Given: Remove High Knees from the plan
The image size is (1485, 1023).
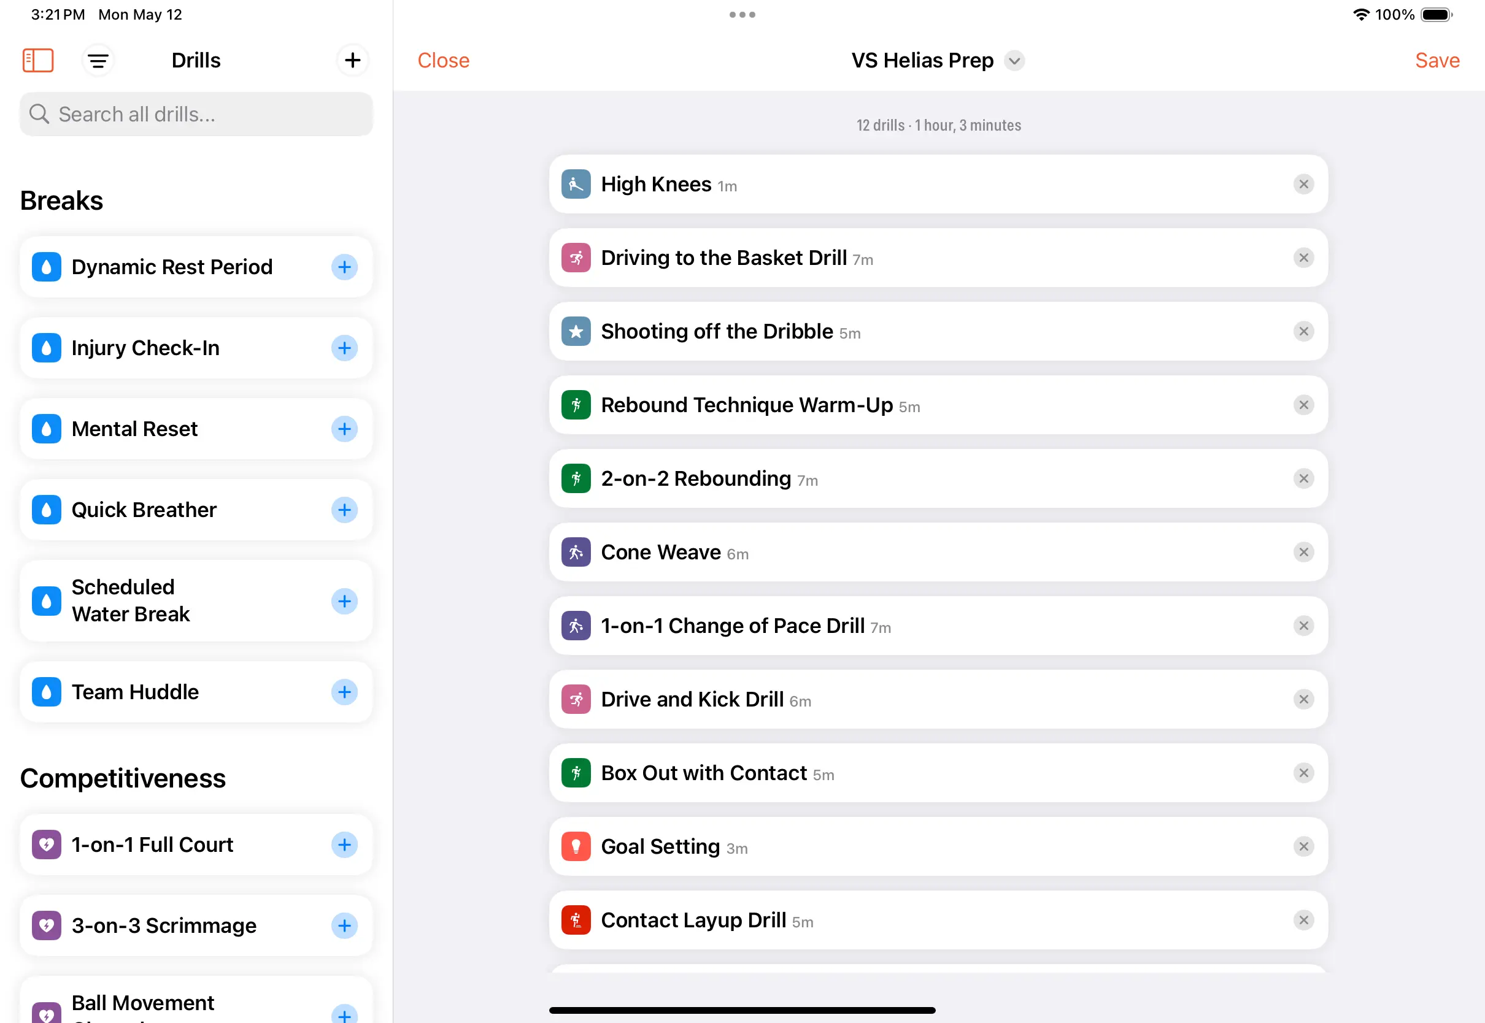Looking at the screenshot, I should tap(1303, 185).
